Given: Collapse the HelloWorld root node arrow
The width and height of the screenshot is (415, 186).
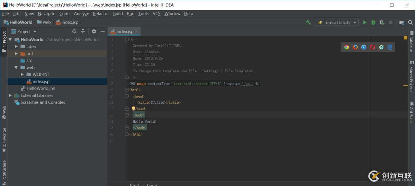Looking at the screenshot, I should pyautogui.click(x=10, y=40).
